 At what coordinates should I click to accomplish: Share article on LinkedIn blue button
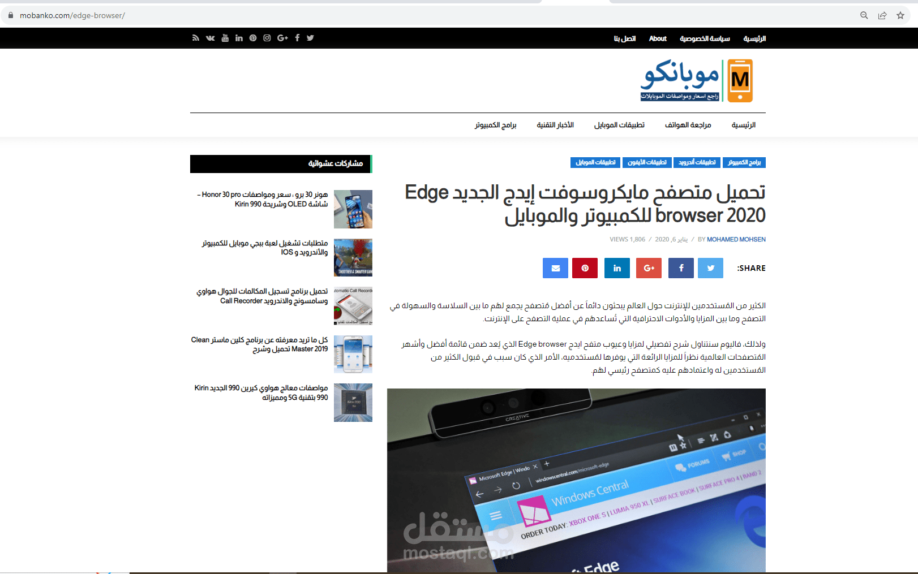pyautogui.click(x=617, y=268)
